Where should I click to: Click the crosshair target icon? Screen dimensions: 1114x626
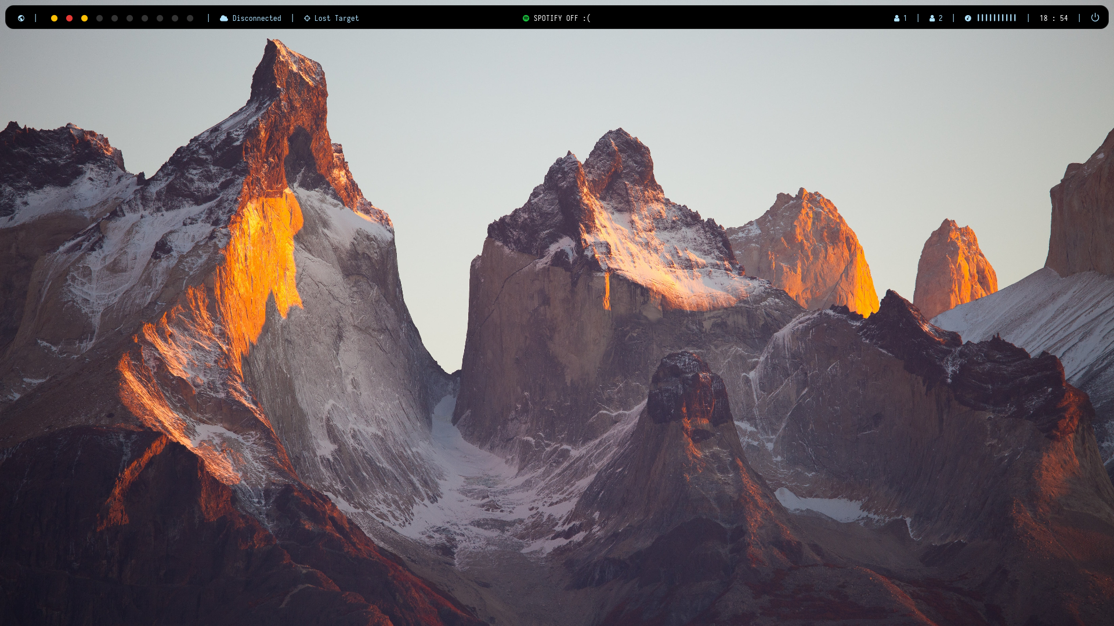coord(308,18)
